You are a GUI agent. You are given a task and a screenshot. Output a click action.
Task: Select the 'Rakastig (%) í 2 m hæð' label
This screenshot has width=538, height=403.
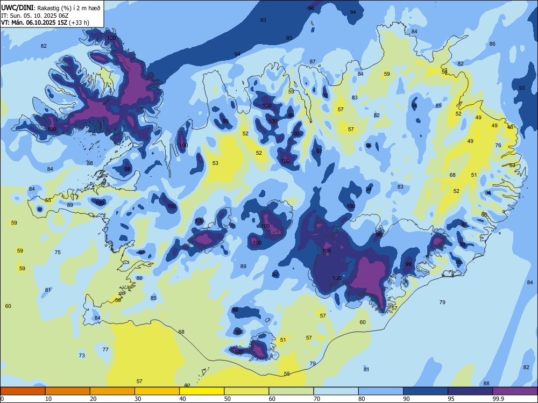[69, 8]
